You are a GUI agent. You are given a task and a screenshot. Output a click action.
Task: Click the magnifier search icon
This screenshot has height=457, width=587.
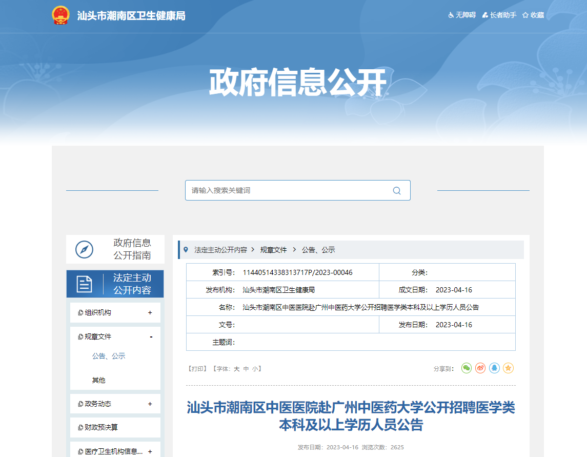tap(397, 191)
